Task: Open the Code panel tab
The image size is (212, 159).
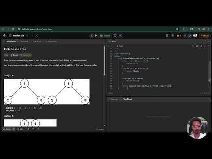Action: point(112,42)
